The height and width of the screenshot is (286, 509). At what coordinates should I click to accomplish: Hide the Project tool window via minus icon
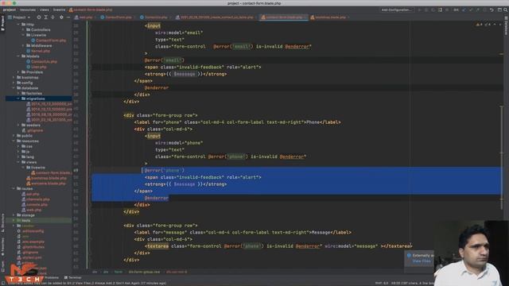pos(68,17)
